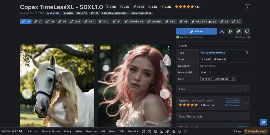Expand the Reviews section chevron
Viewport: 270px width, 135px height.
(x=245, y=103)
